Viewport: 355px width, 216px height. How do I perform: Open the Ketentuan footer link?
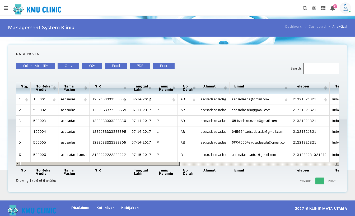pyautogui.click(x=105, y=208)
